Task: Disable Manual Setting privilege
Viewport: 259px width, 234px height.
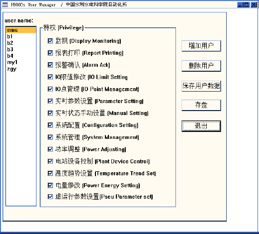Action: click(50, 113)
